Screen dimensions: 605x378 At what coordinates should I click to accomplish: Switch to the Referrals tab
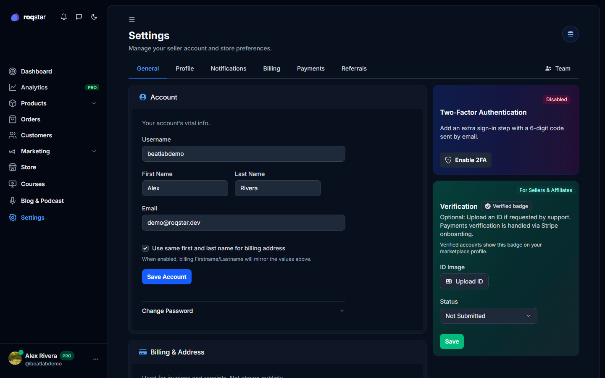click(354, 68)
